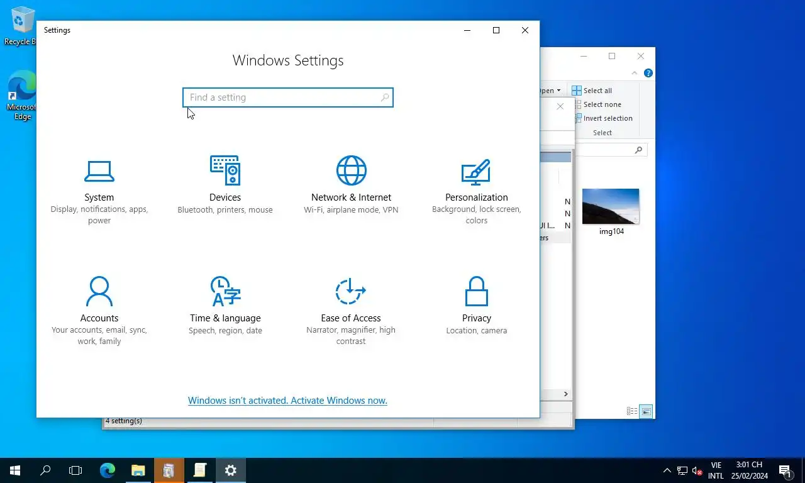The width and height of the screenshot is (805, 483).
Task: Open Ease of Access settings
Action: 351,311
